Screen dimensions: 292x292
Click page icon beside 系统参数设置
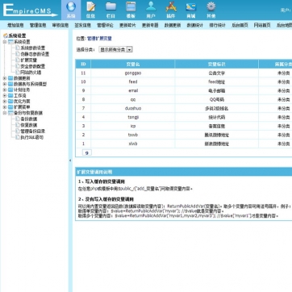pyautogui.click(x=18, y=48)
